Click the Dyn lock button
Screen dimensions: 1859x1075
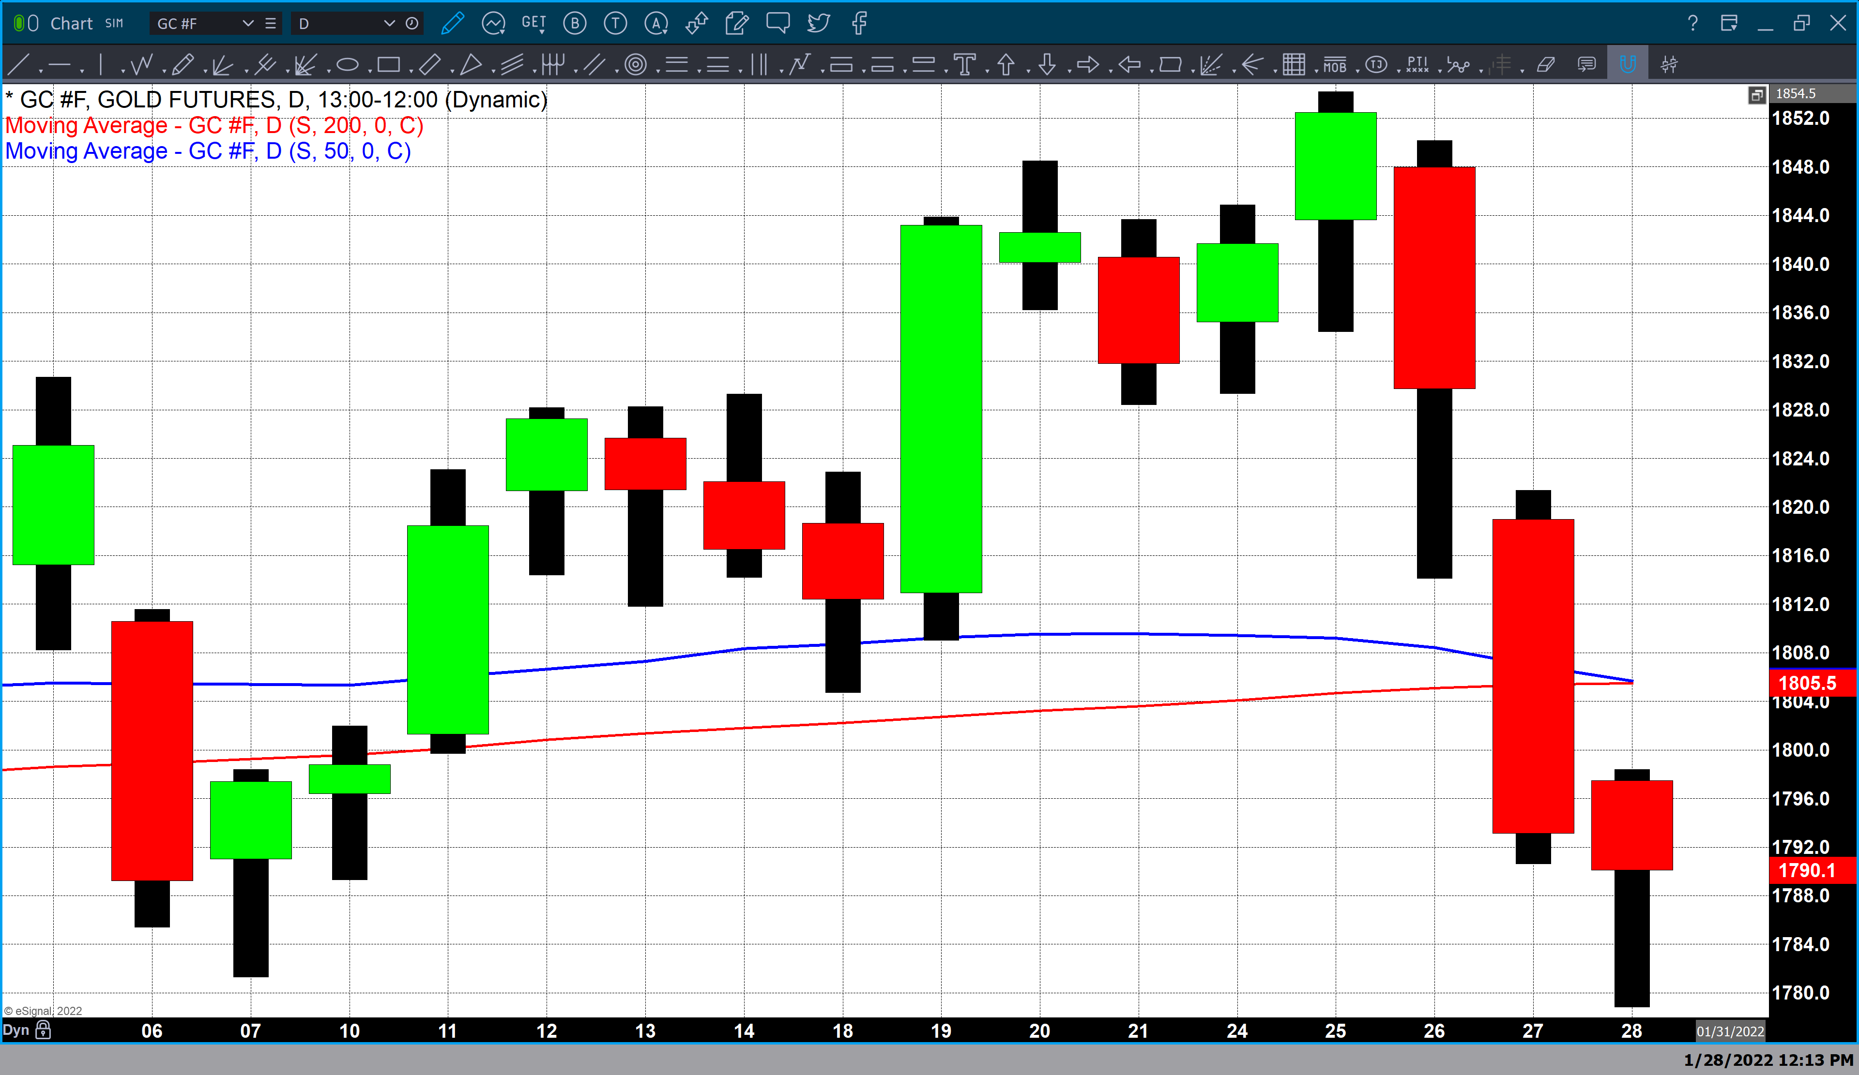(44, 1030)
